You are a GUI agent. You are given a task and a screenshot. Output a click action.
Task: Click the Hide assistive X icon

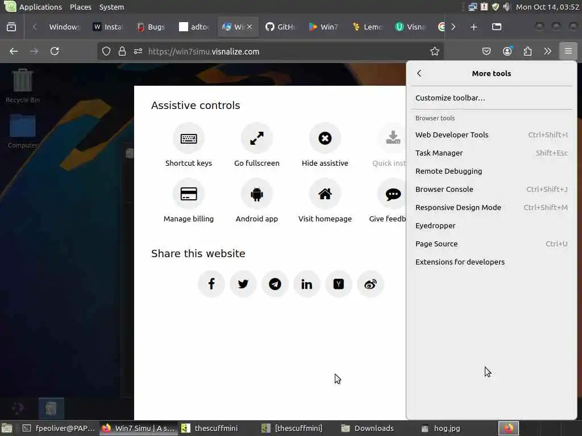(325, 139)
